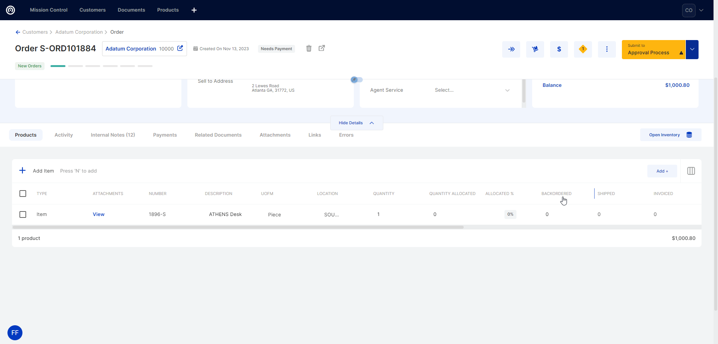Check the ATHENS Desk item row checkbox
Viewport: 718px width, 344px height.
coord(23,214)
